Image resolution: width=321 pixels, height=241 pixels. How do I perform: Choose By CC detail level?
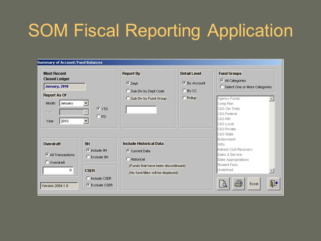(x=184, y=90)
